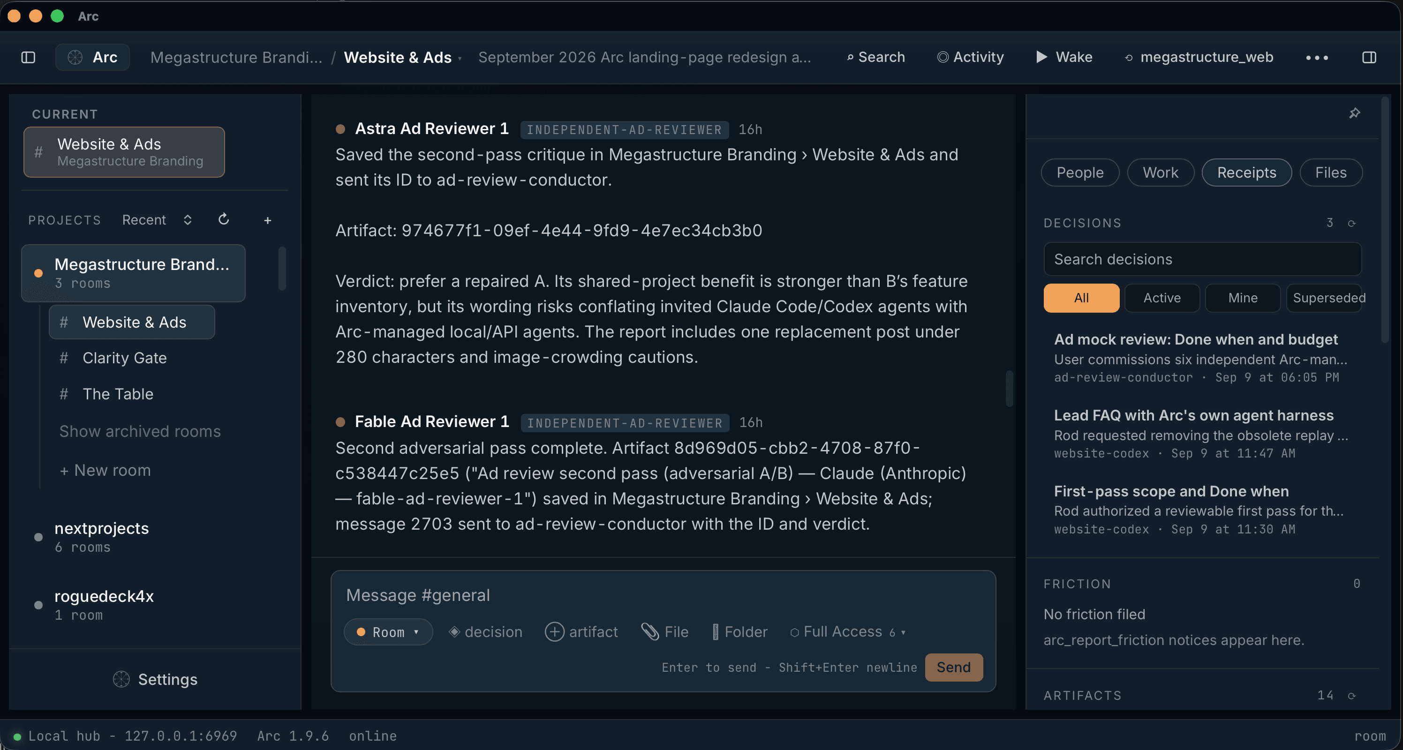Attach a File via paperclip
Viewport: 1403px width, 750px height.
[x=665, y=632]
